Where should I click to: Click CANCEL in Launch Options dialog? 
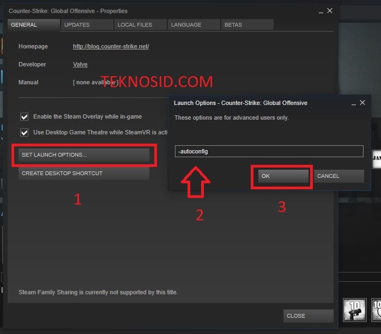[x=339, y=176]
